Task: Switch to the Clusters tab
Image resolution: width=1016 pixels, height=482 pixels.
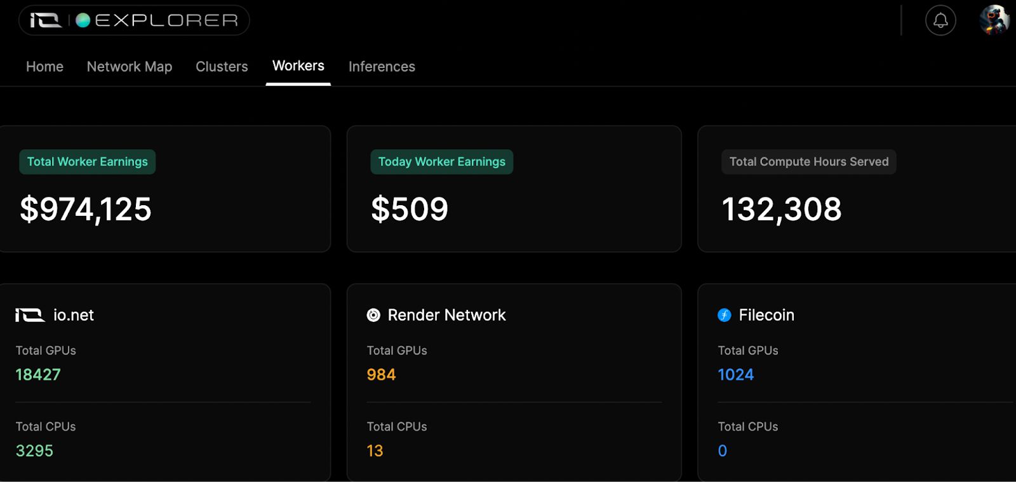Action: click(222, 67)
